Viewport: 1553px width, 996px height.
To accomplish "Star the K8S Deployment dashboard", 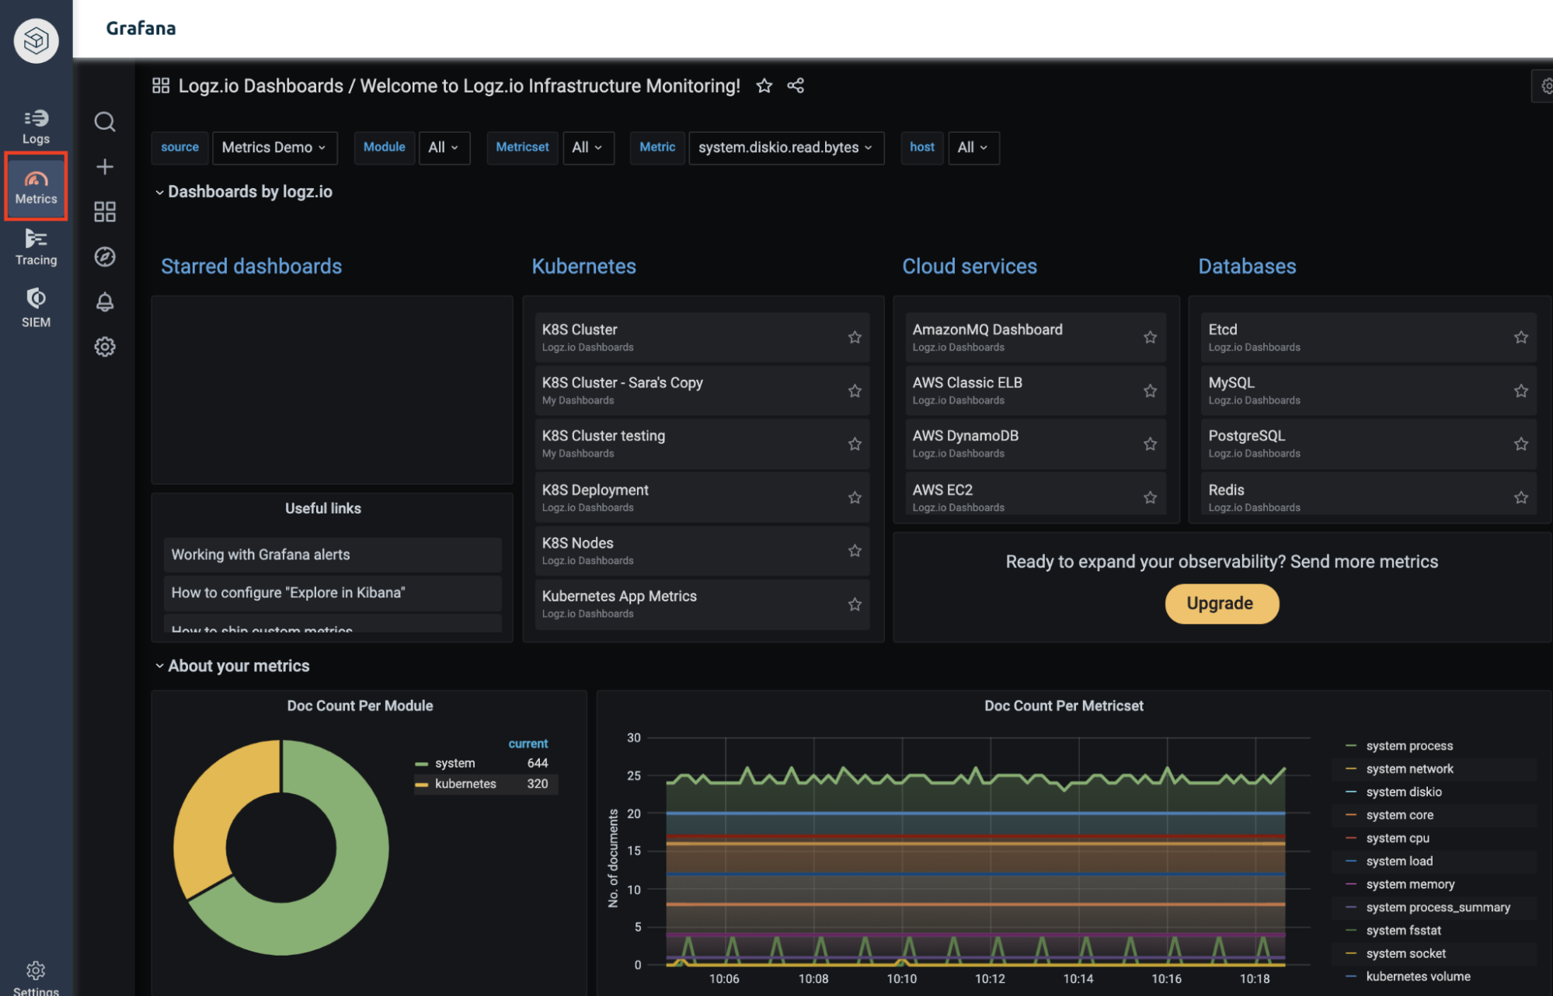I will (855, 497).
